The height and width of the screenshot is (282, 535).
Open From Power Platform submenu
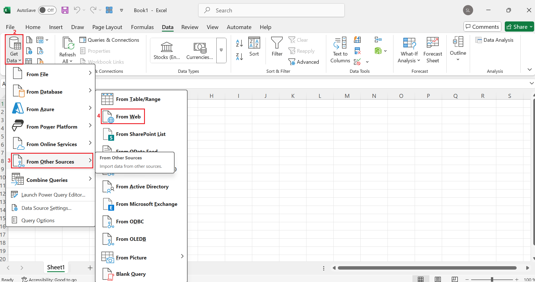[x=51, y=127]
